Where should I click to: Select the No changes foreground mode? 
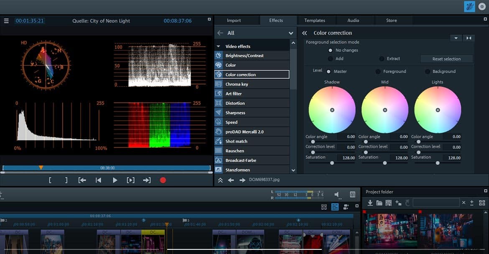(x=331, y=50)
